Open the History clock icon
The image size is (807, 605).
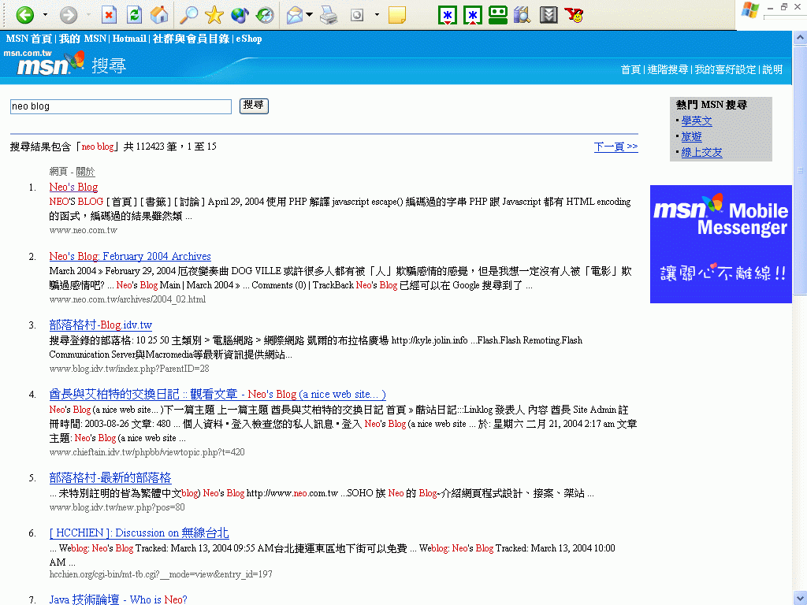pos(266,14)
